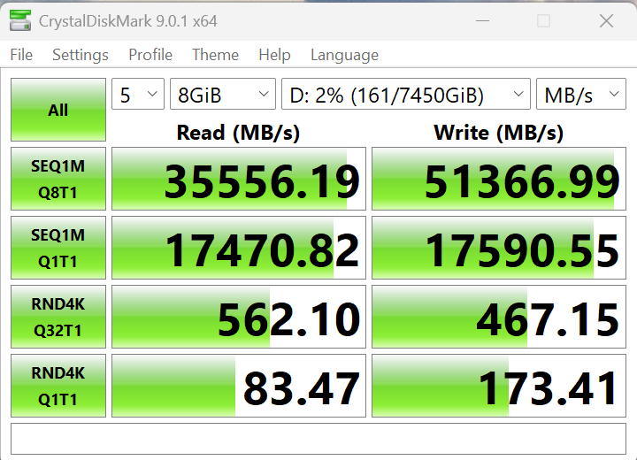
Task: Run the RND4K Q1T1 benchmark
Action: pyautogui.click(x=58, y=386)
